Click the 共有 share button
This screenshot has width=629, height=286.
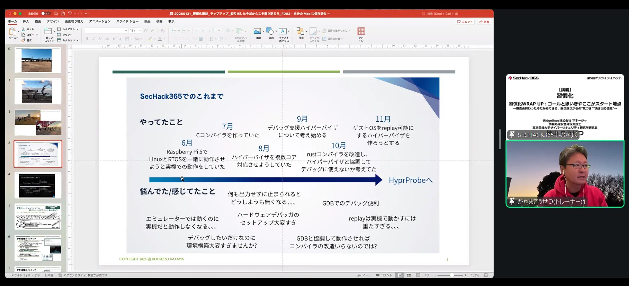pos(484,22)
